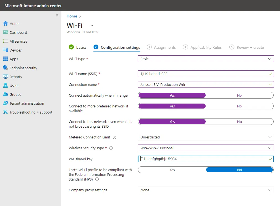Click the breadcrumb chevron after Home

80,16
